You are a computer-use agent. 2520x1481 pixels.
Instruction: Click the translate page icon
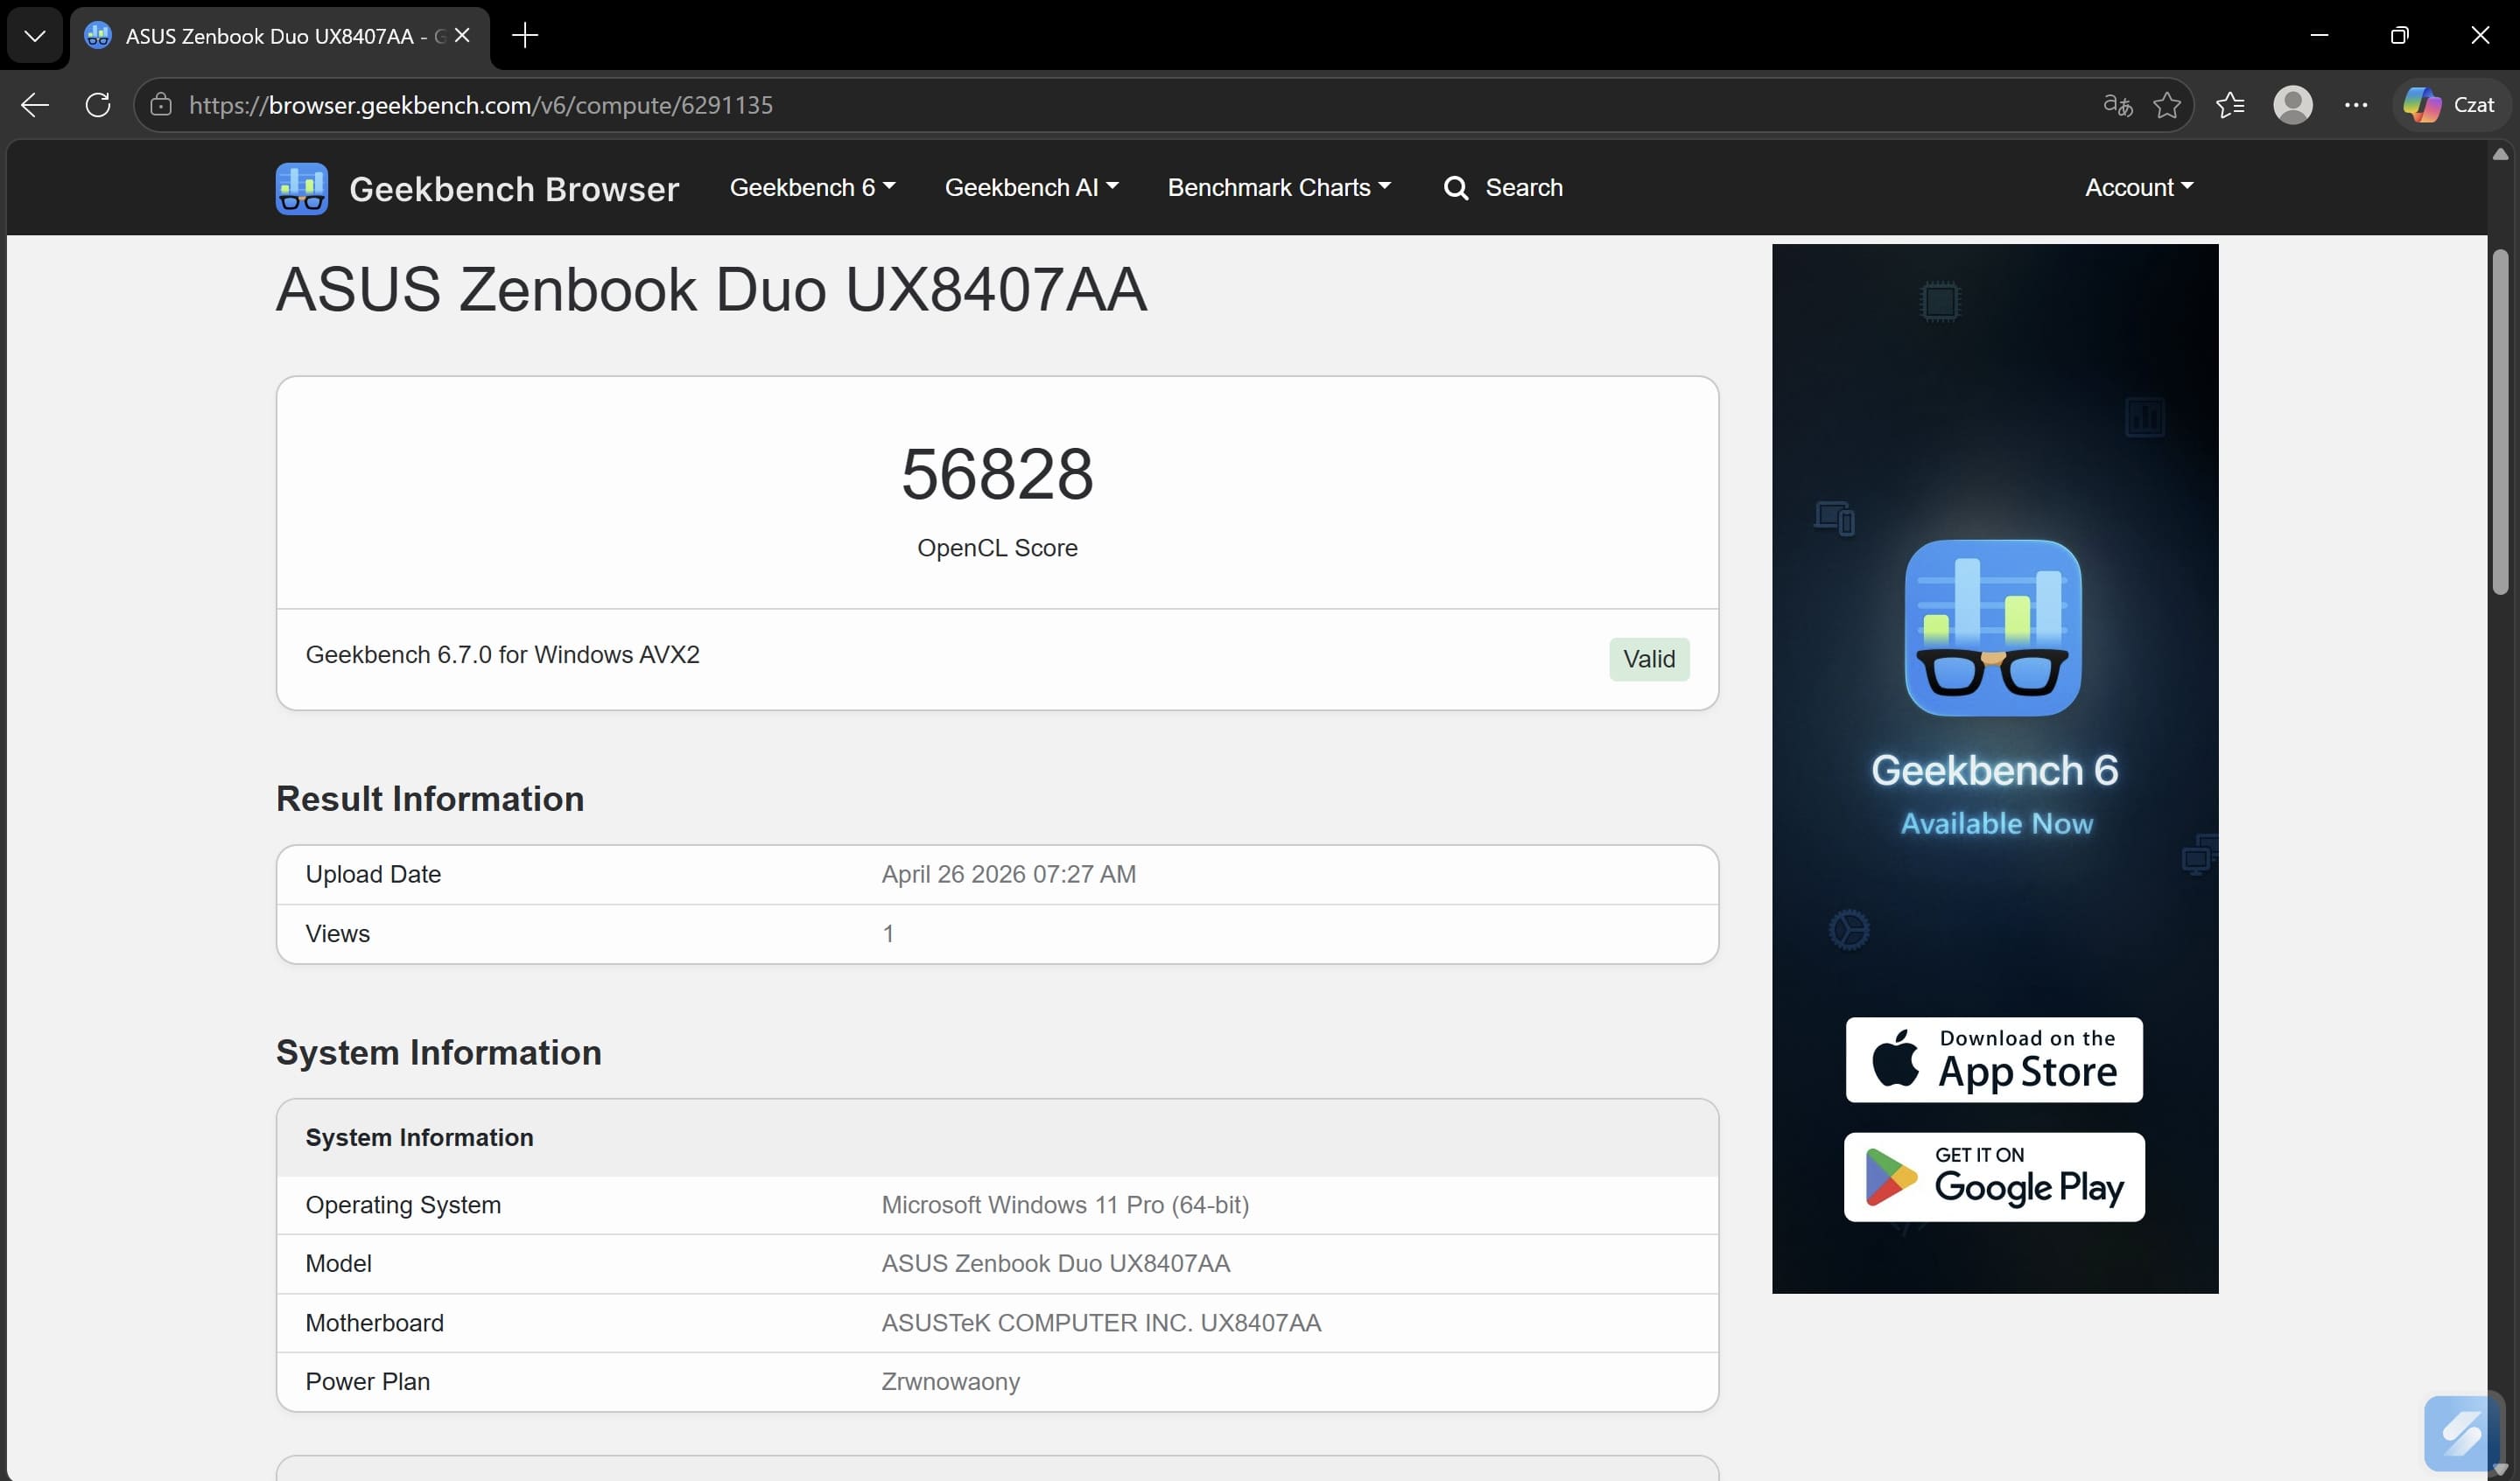[x=2117, y=105]
